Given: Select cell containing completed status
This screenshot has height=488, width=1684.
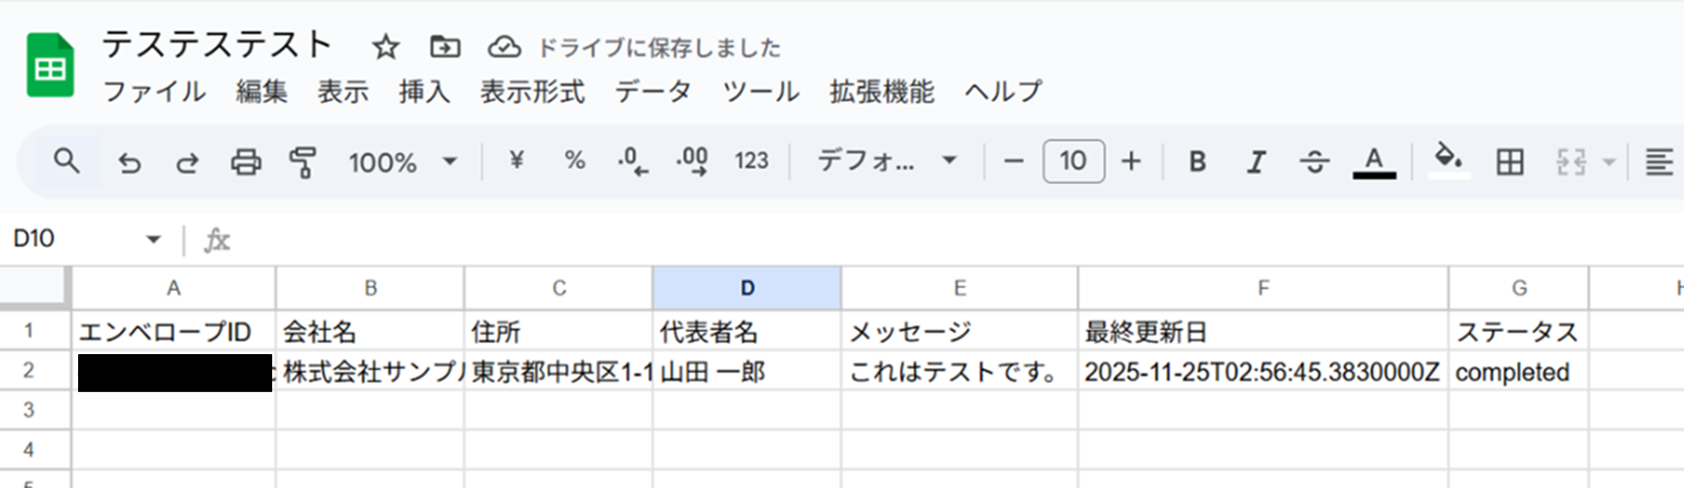Looking at the screenshot, I should point(1518,371).
